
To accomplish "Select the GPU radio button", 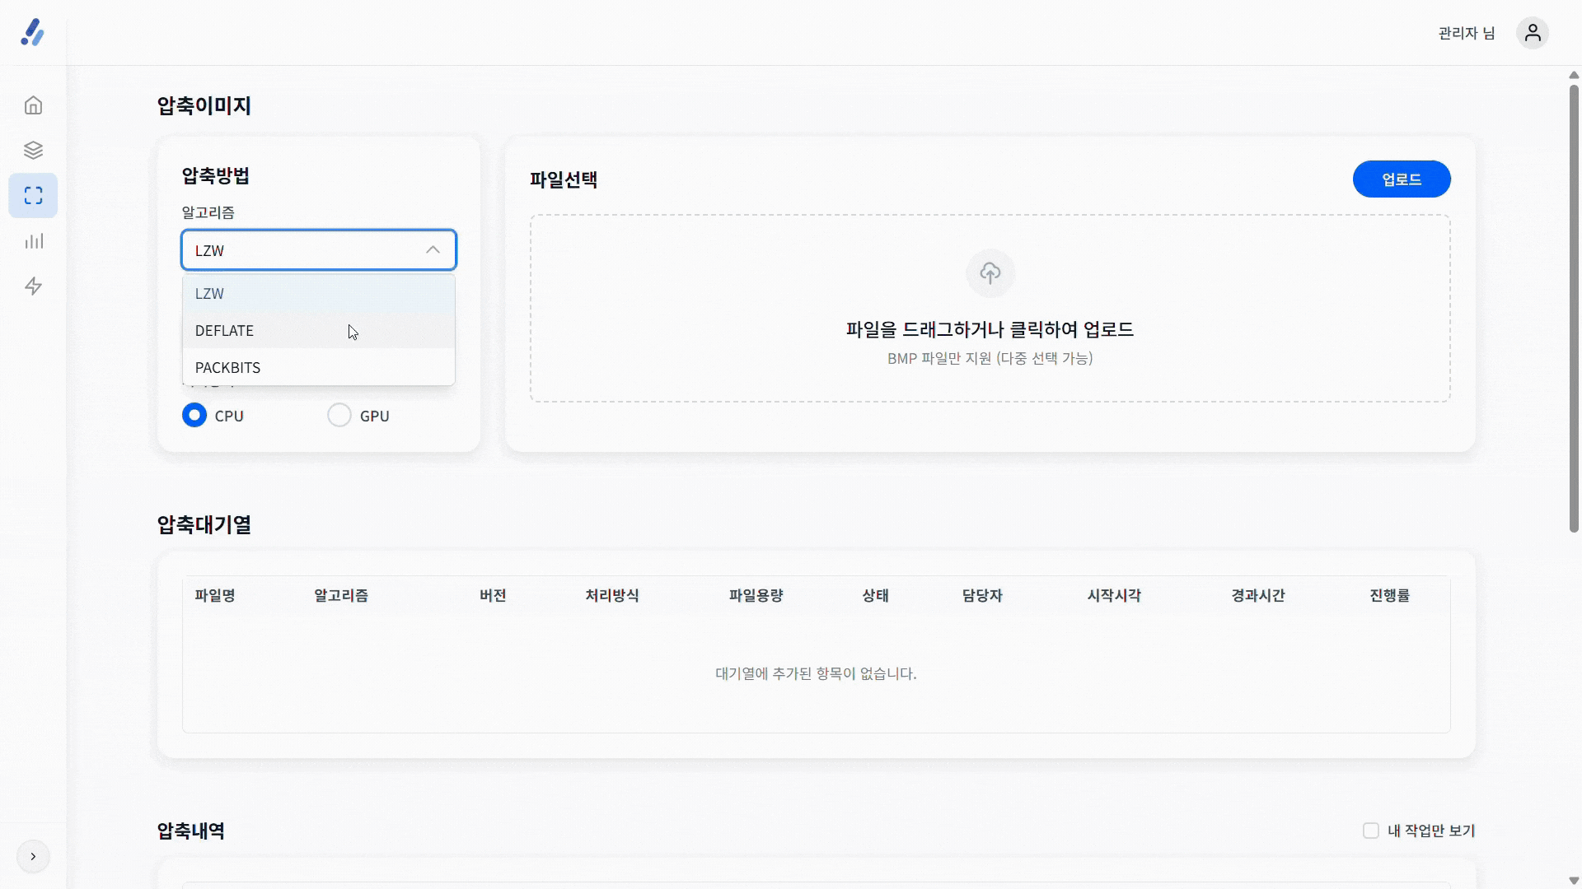I will pyautogui.click(x=339, y=415).
